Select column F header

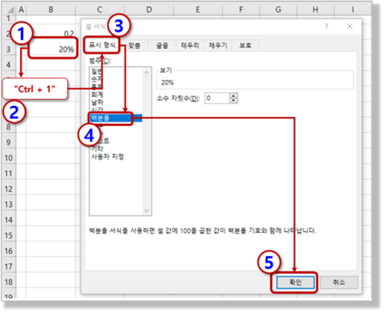pos(241,10)
